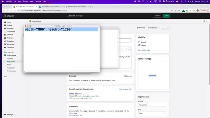Click the browser forward arrow
The width and height of the screenshot is (210, 118).
tap(8, 10)
